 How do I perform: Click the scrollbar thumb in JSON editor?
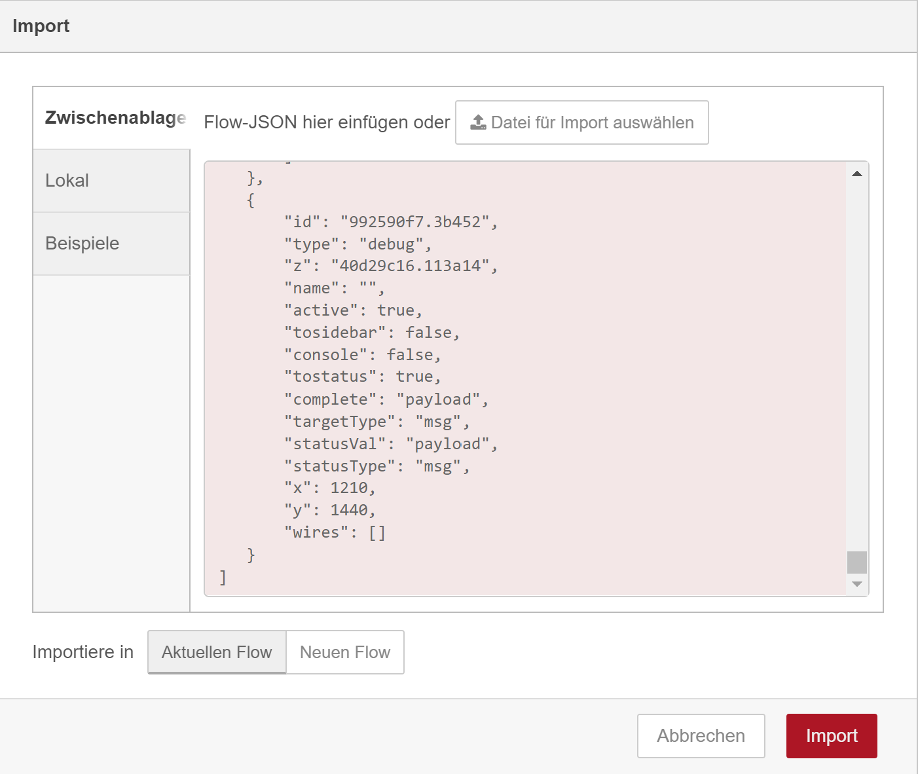coord(857,562)
